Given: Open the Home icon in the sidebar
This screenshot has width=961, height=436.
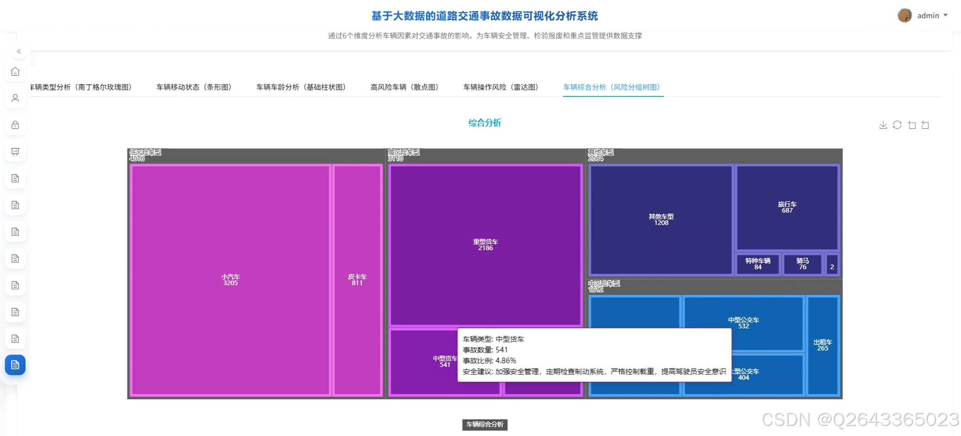Looking at the screenshot, I should 15,72.
